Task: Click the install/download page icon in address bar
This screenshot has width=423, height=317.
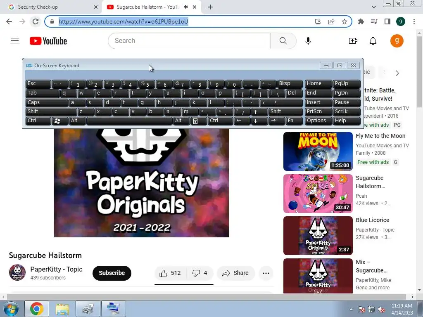Action: point(318,21)
